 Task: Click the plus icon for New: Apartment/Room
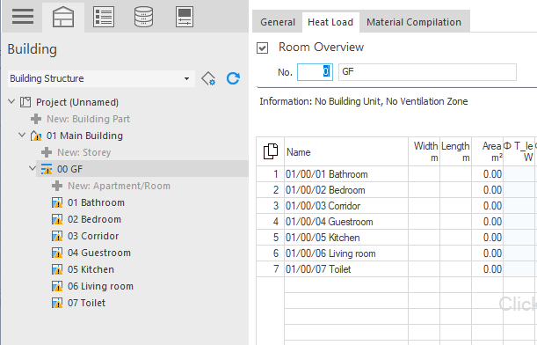click(57, 186)
